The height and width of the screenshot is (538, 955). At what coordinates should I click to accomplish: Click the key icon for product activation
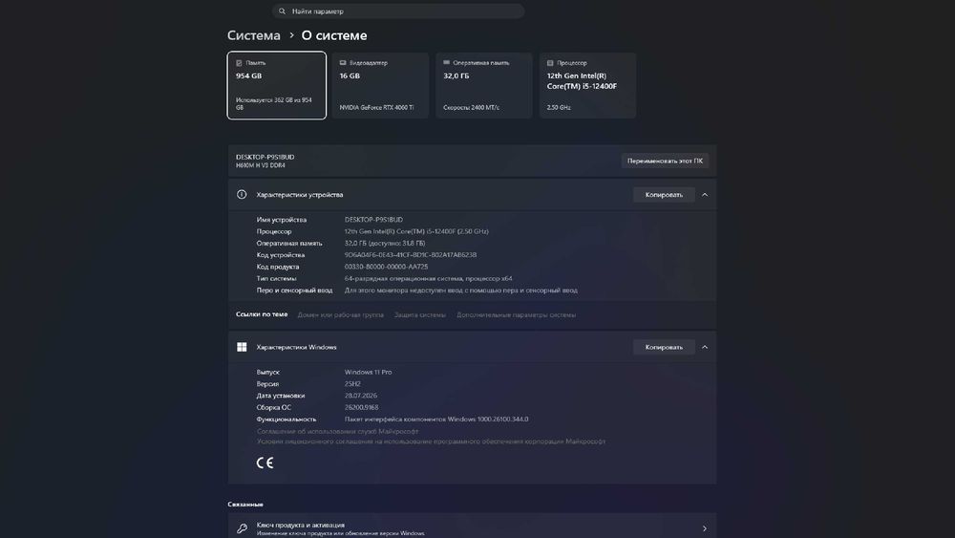242,528
